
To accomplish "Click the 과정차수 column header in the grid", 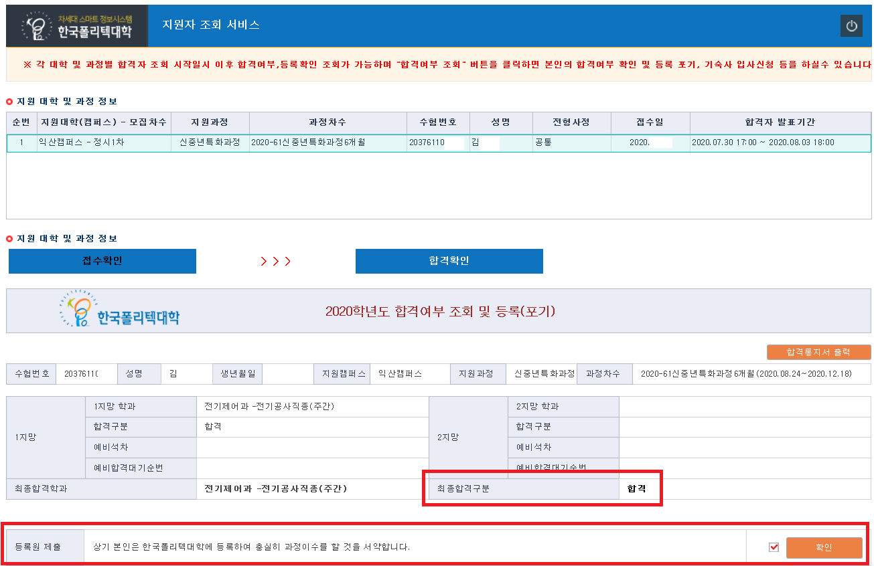I will coord(328,122).
